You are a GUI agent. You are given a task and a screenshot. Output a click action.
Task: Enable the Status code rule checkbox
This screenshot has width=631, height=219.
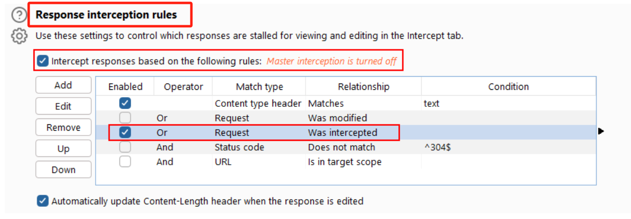[125, 147]
